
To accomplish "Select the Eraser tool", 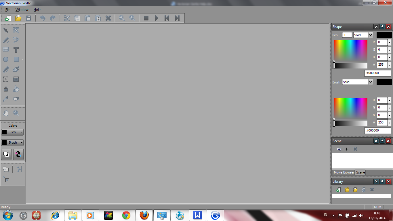I will point(16,99).
